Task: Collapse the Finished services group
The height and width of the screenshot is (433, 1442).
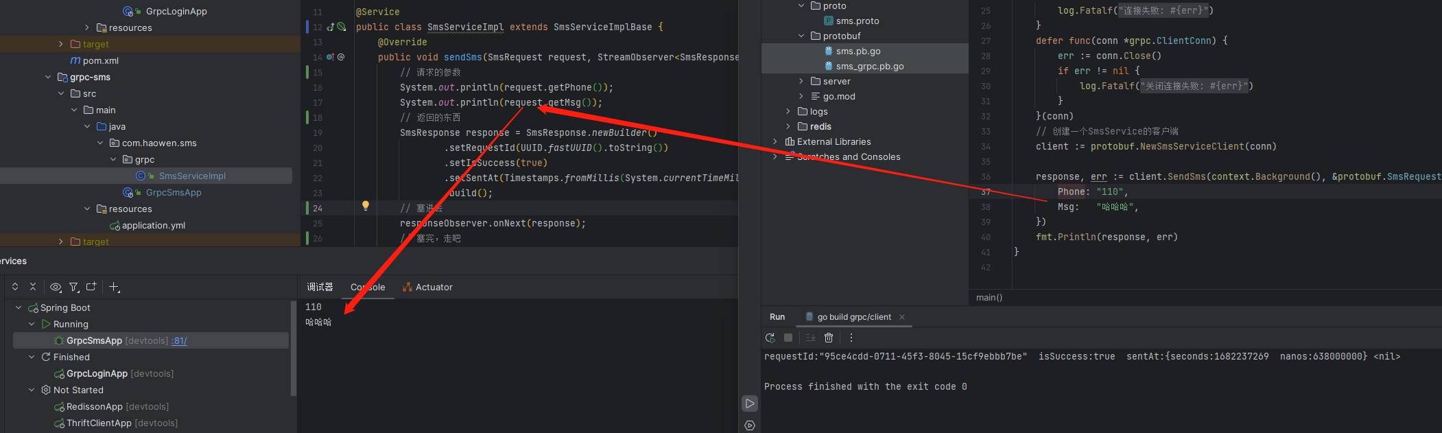Action: point(32,357)
